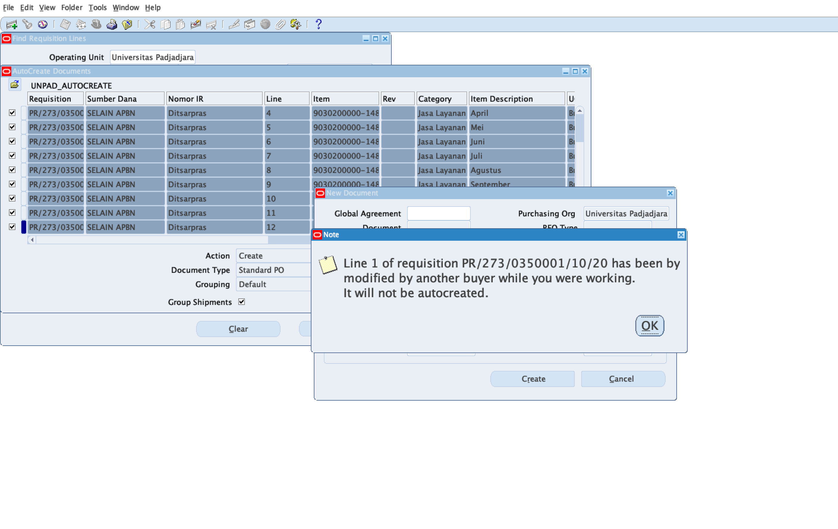Click the Copy toolbar icon
838x529 pixels.
165,24
